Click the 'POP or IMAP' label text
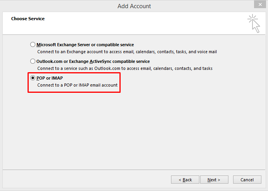268x191 pixels. (x=50, y=78)
